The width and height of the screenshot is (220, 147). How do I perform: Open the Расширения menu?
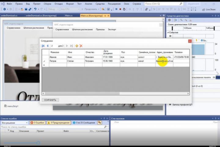(x=114, y=4)
